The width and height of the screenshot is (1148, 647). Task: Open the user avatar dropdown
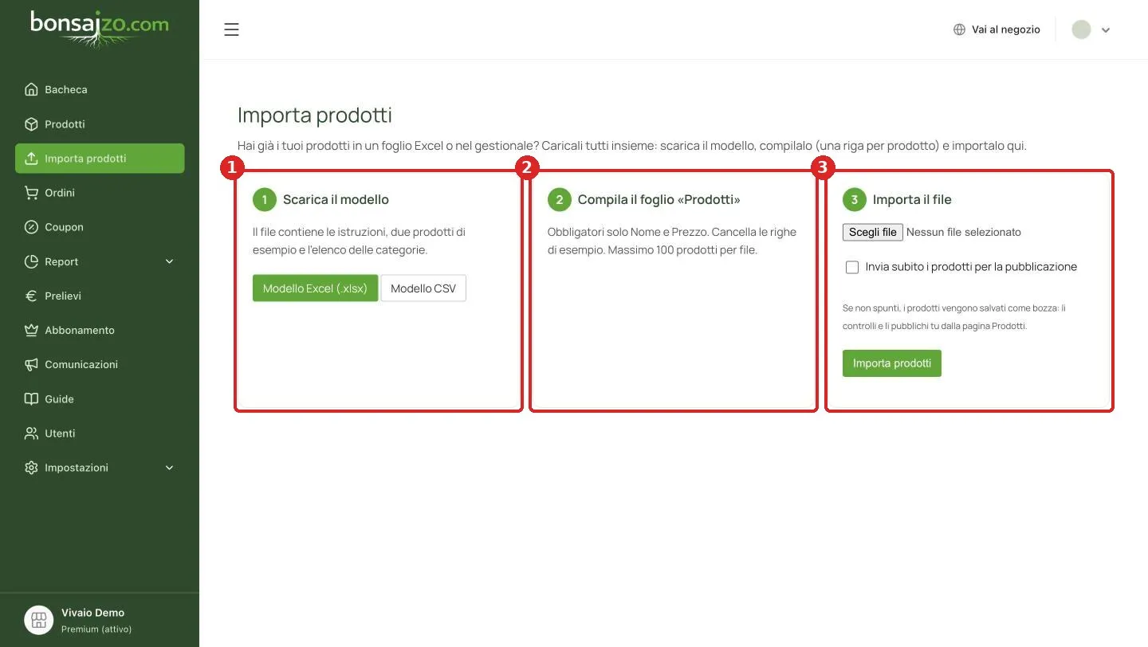tap(1091, 29)
